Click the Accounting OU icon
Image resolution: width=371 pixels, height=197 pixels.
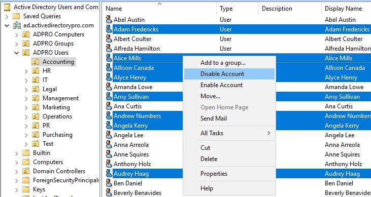point(36,62)
